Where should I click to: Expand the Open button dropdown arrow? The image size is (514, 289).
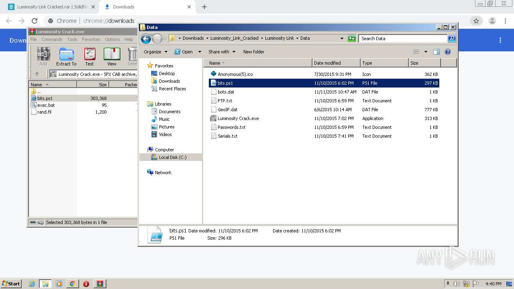(200, 52)
